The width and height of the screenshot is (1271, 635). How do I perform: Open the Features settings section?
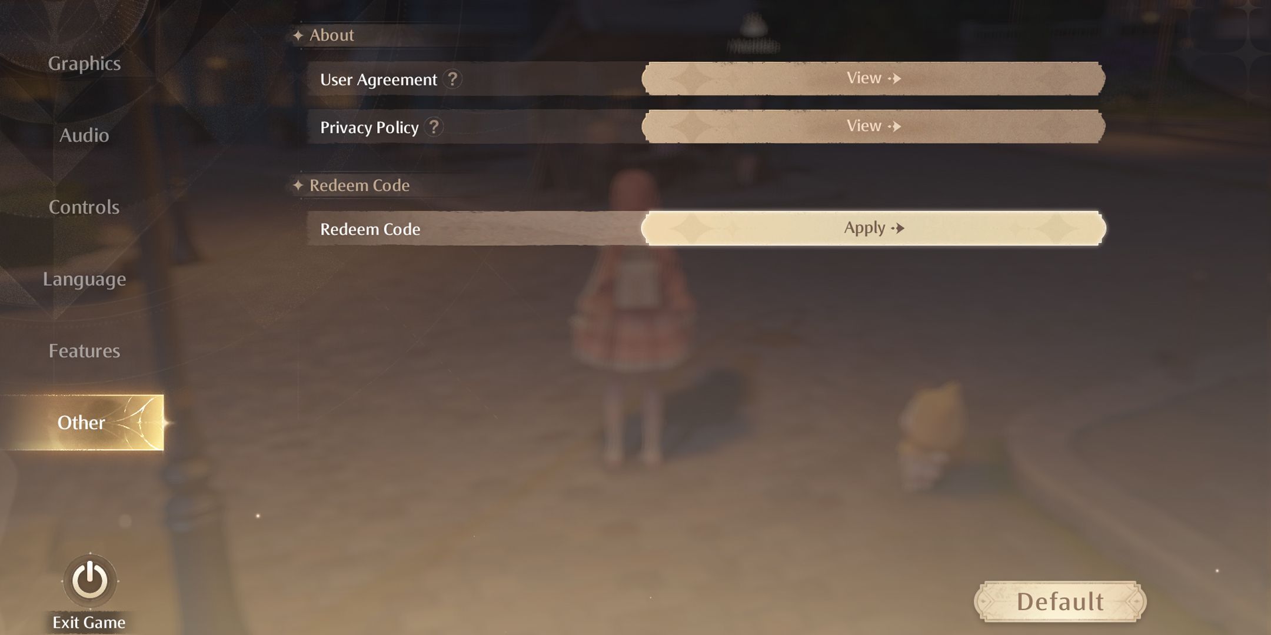tap(84, 350)
